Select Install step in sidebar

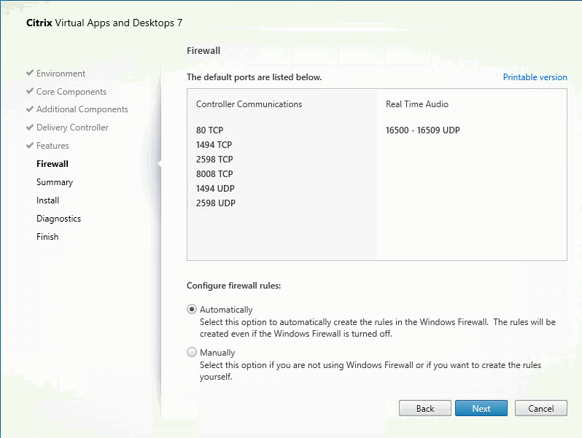(x=47, y=200)
